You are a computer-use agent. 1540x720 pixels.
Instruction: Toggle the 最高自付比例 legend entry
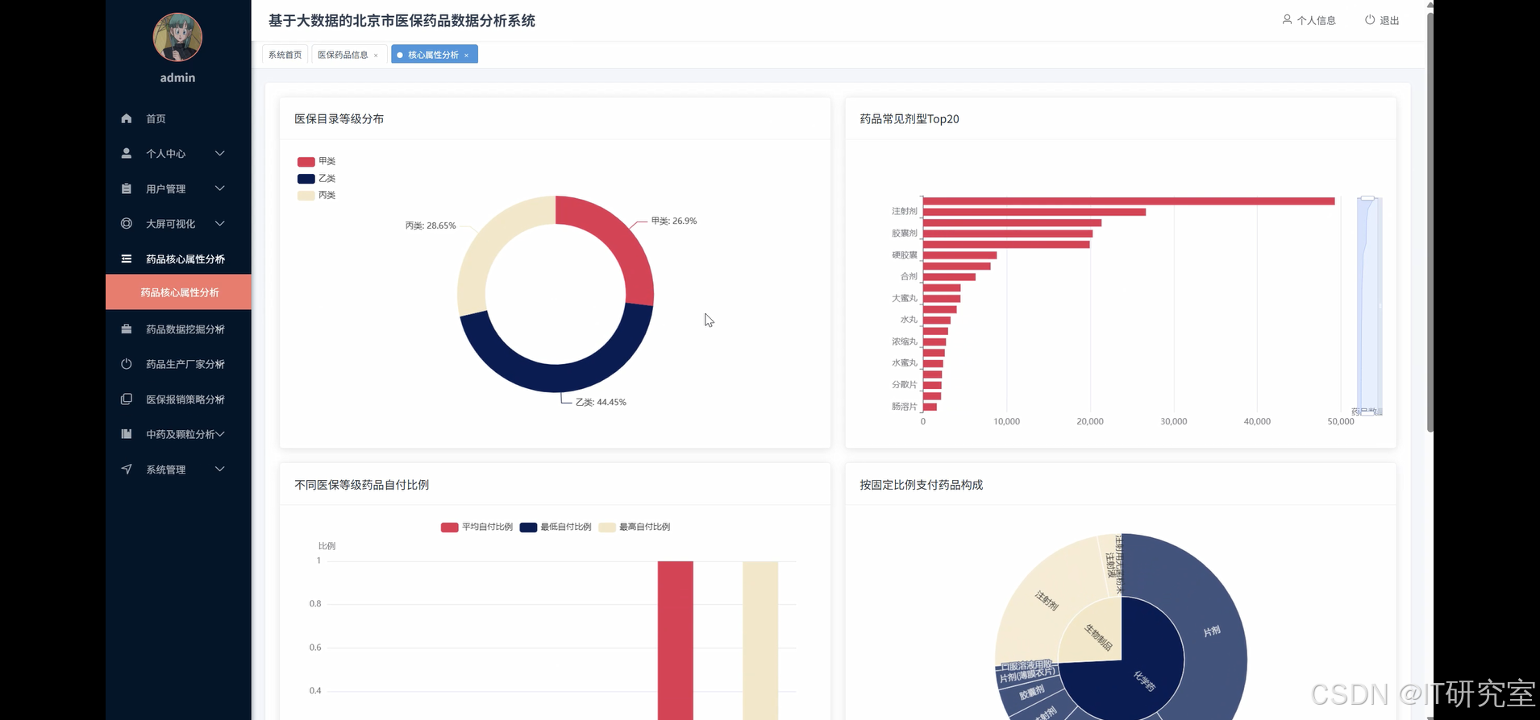click(635, 527)
